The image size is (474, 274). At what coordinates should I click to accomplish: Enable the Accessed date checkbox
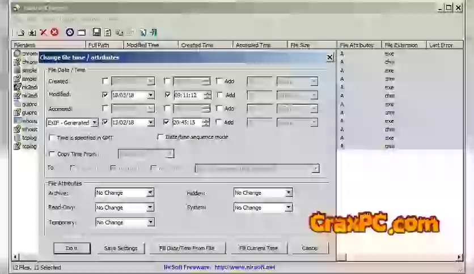coord(105,108)
